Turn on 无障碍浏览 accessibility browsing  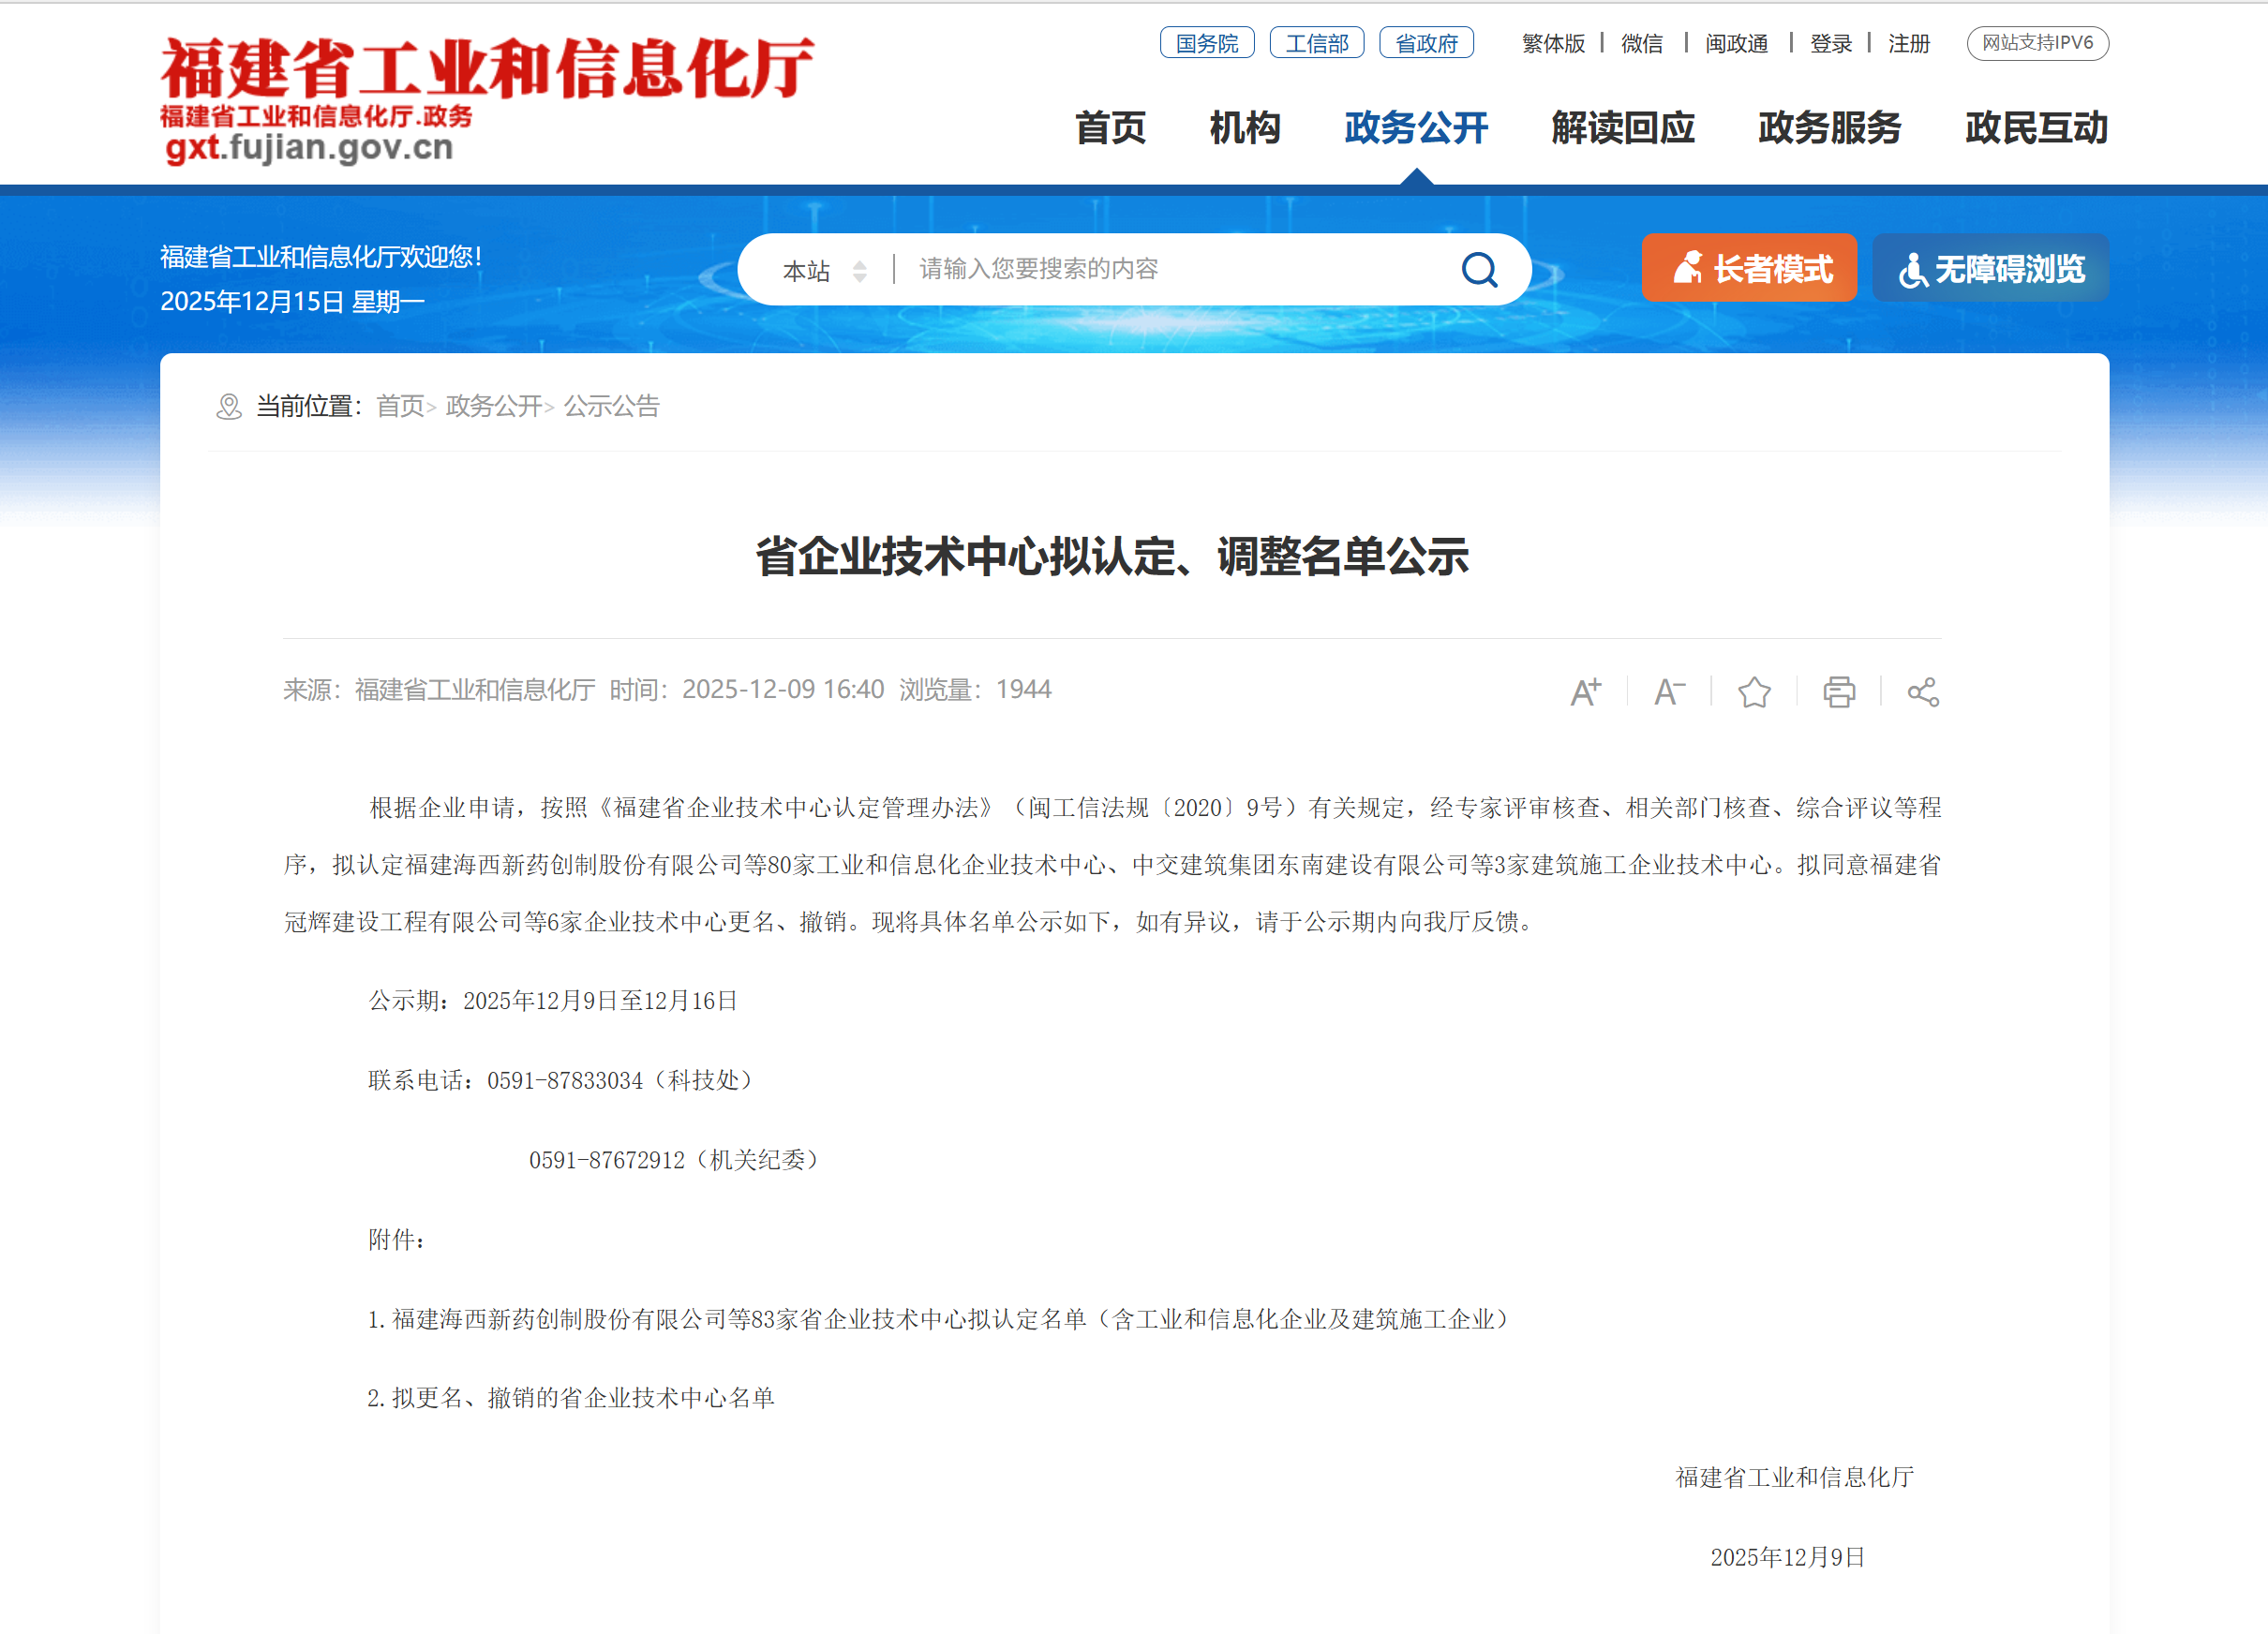point(1990,268)
